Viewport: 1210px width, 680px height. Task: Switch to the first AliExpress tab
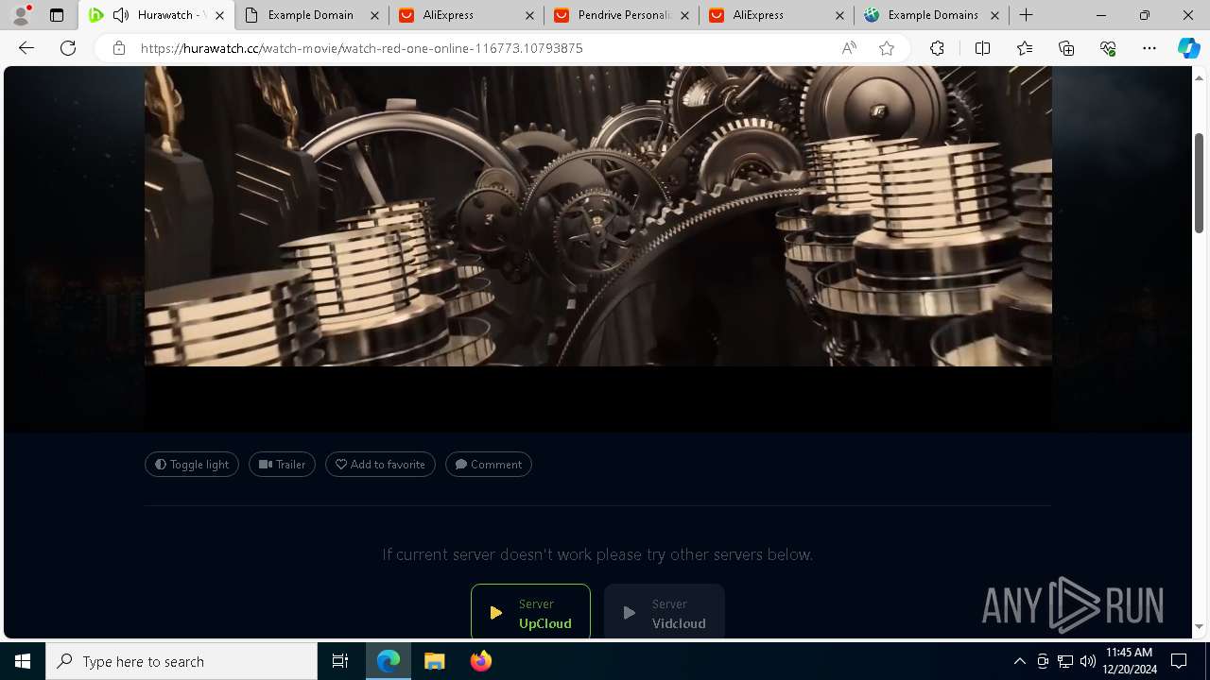coord(466,15)
